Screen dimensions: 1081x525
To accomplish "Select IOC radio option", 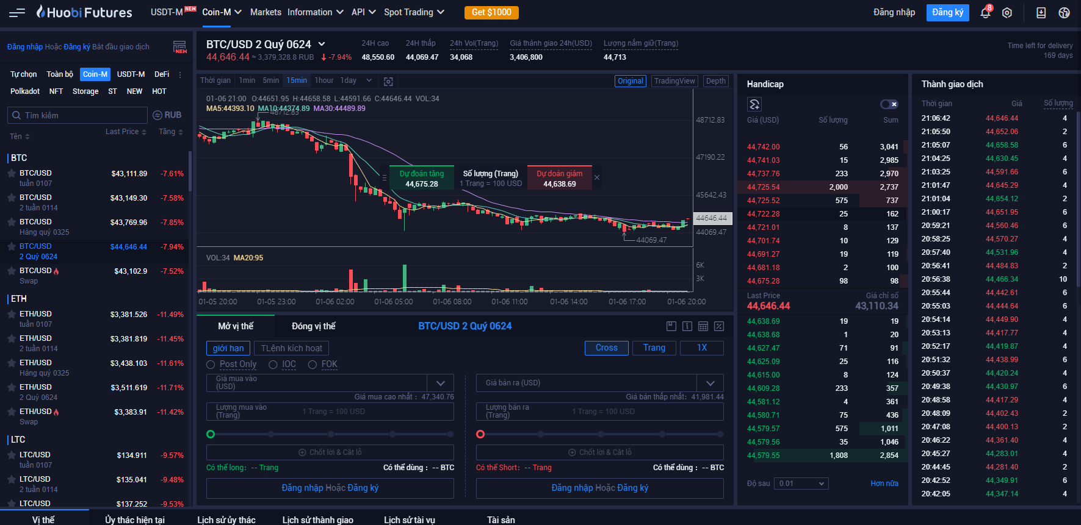I will tap(273, 365).
